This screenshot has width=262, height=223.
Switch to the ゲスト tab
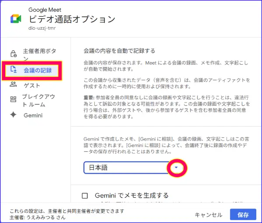(x=32, y=85)
